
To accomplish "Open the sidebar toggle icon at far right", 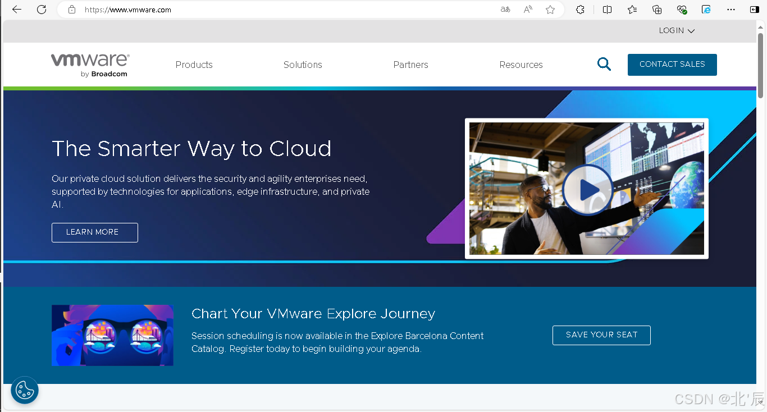I will [x=755, y=10].
